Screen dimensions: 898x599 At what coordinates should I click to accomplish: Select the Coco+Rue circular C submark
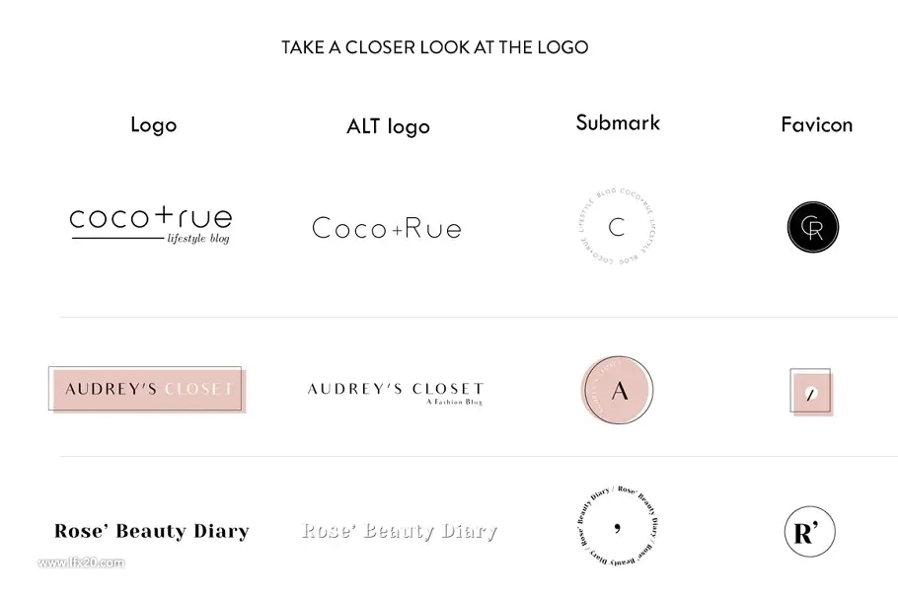tap(617, 227)
